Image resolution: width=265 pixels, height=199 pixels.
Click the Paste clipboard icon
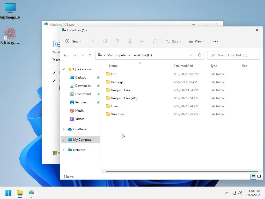tap(117, 41)
